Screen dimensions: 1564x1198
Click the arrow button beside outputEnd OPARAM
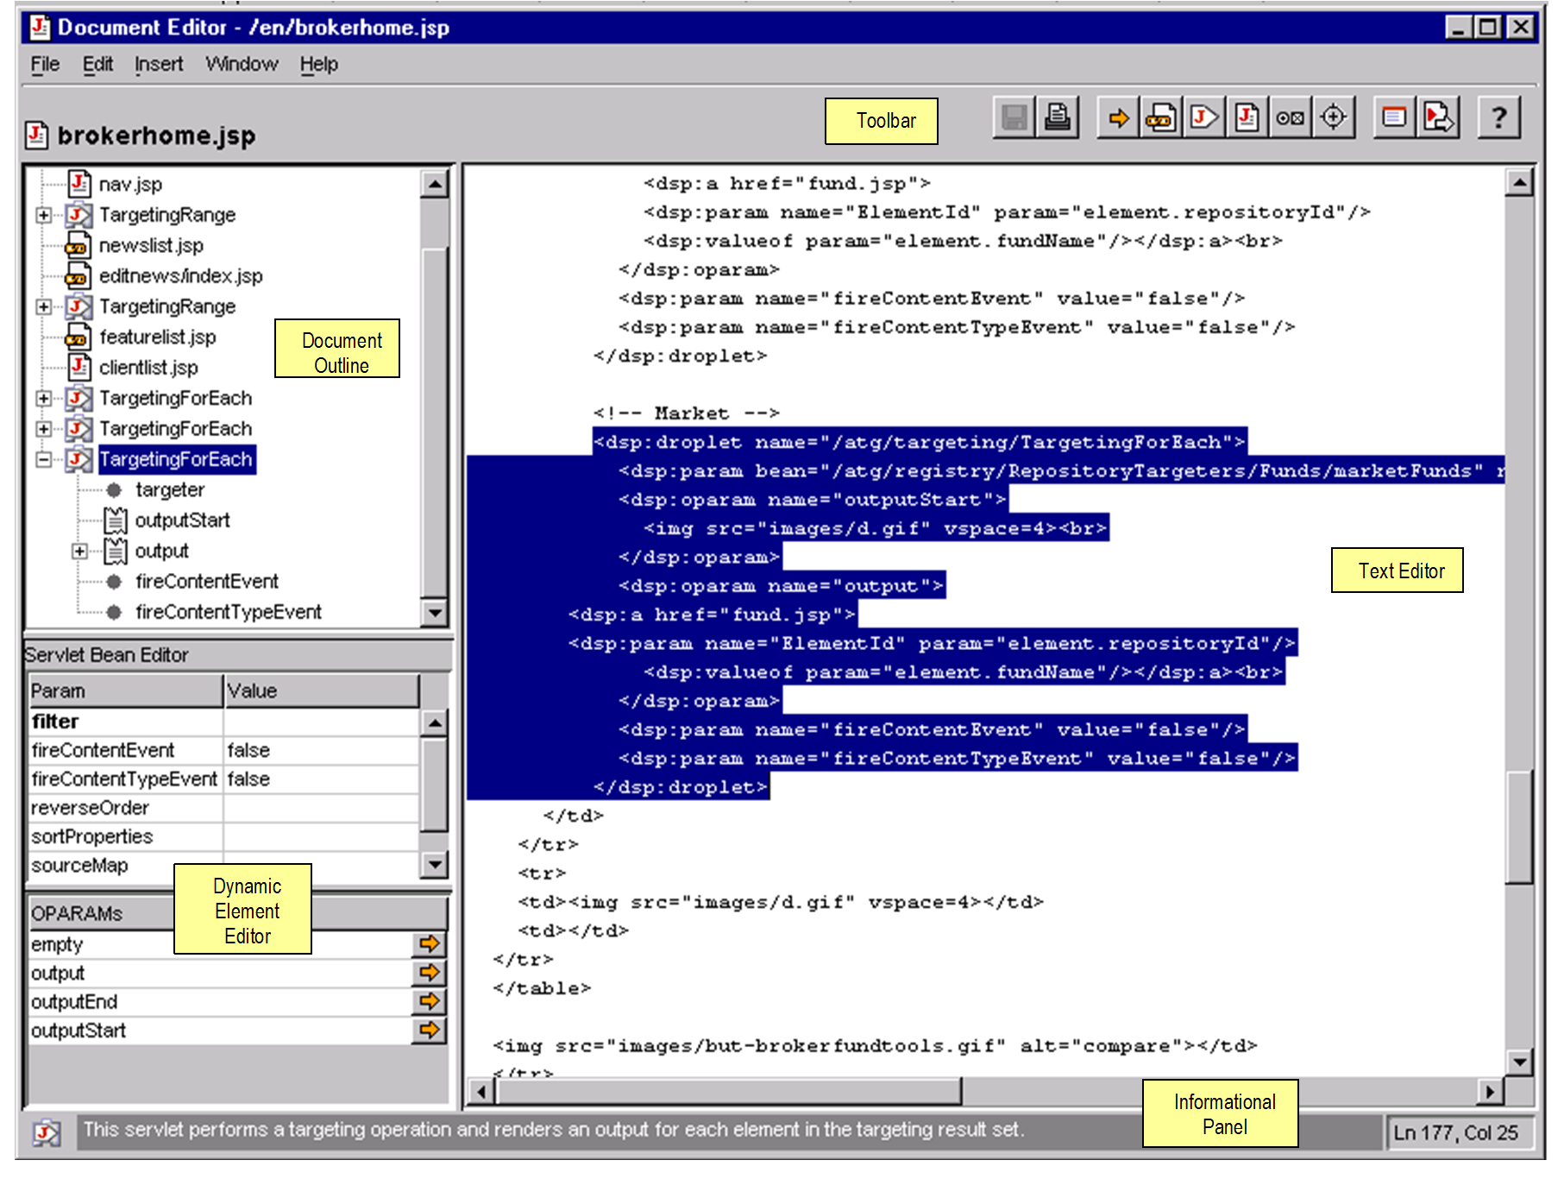coord(429,1002)
